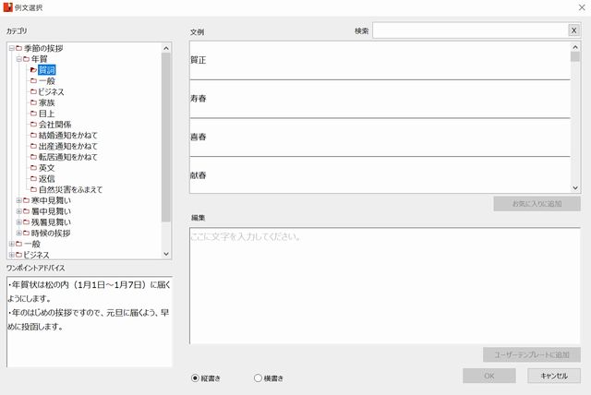Expand the 寒中見舞い category node
The image size is (591, 395).
(19, 200)
